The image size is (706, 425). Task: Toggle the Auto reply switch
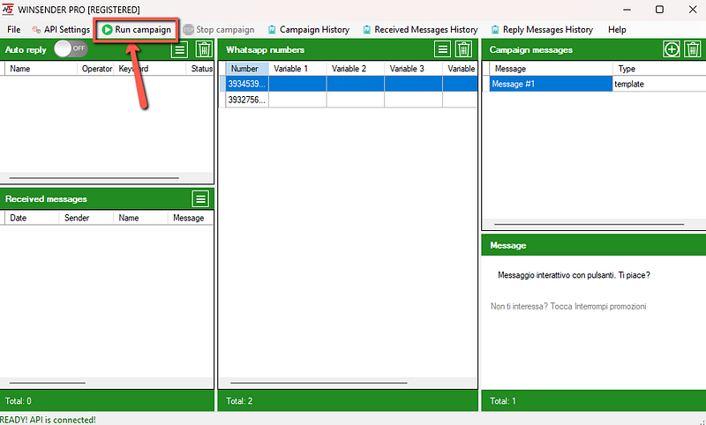click(71, 49)
